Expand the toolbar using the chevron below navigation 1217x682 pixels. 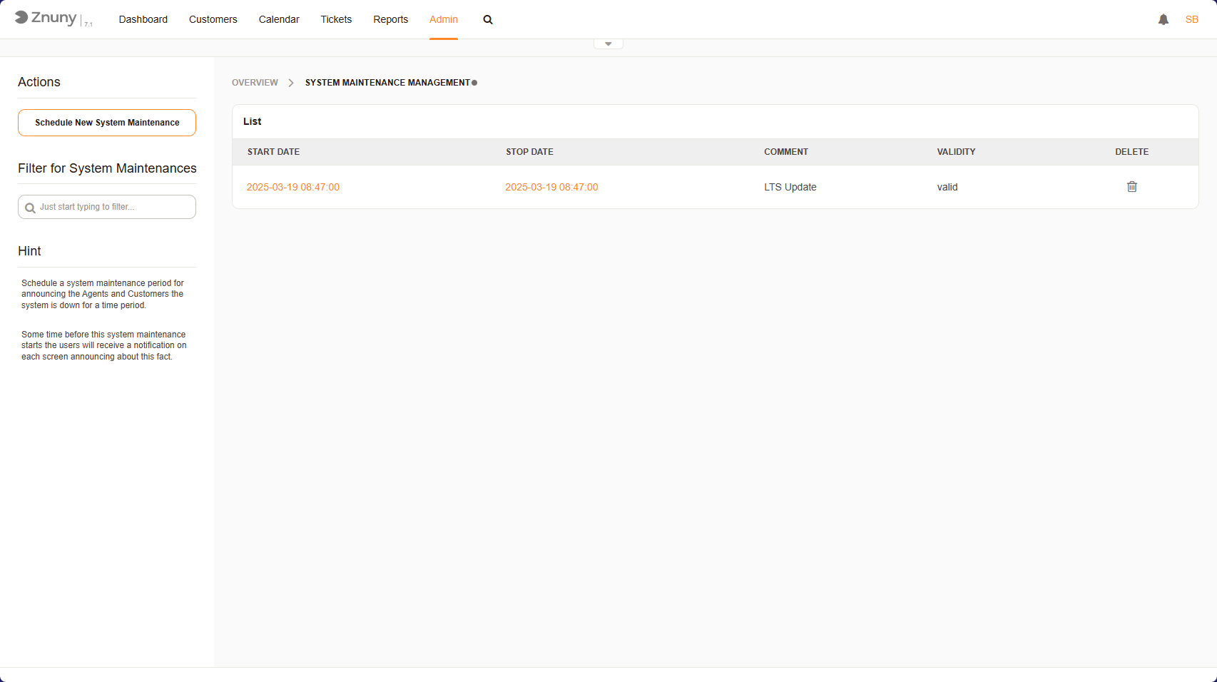[x=608, y=43]
